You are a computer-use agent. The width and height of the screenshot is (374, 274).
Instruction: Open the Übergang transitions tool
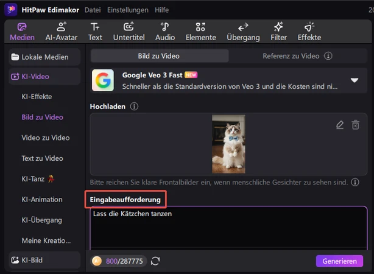[x=242, y=31]
